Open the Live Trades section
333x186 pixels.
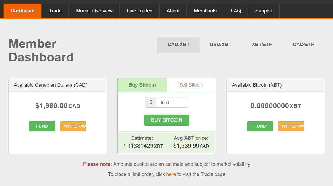(139, 11)
